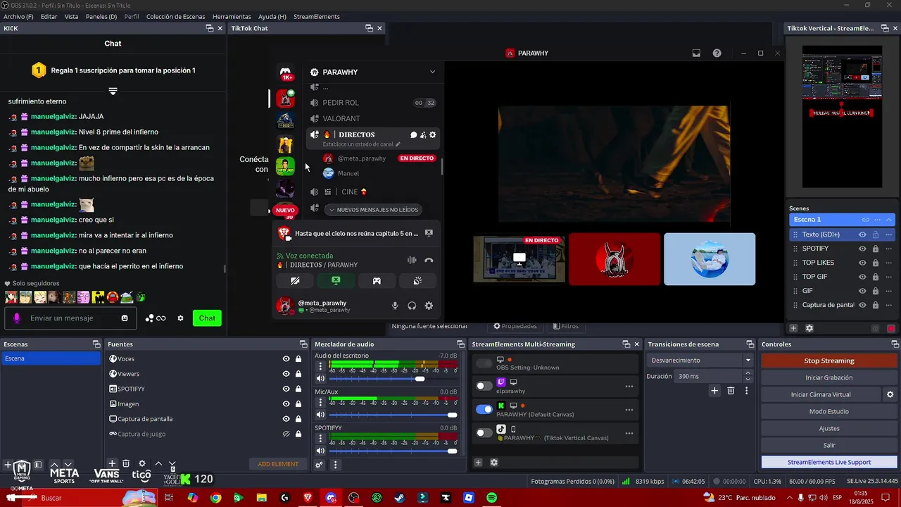The width and height of the screenshot is (901, 507).
Task: Show the Captura de juego source
Action: 286,434
